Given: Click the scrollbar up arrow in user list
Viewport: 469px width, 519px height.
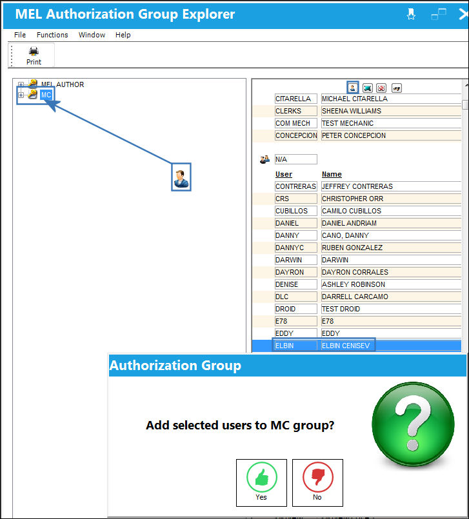Looking at the screenshot, I should 466,85.
